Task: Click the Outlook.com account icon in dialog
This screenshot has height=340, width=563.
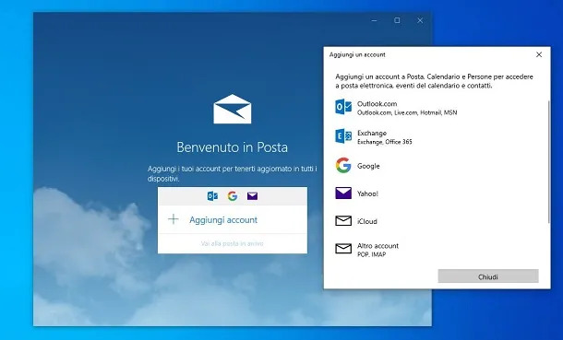Action: tap(343, 107)
